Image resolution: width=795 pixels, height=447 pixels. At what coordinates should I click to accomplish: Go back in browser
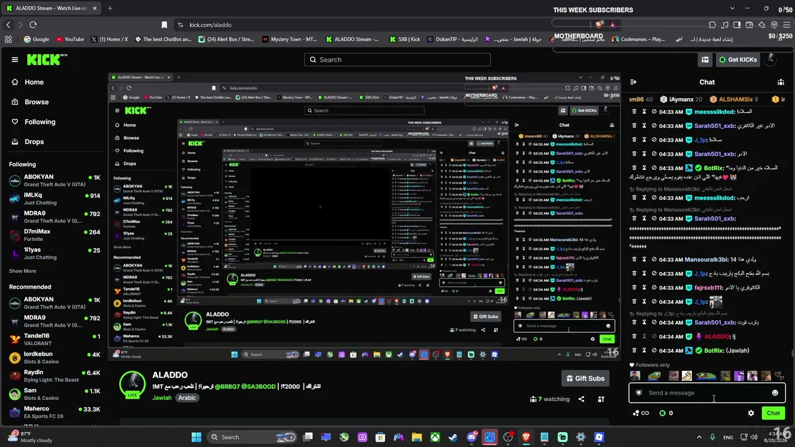8,25
